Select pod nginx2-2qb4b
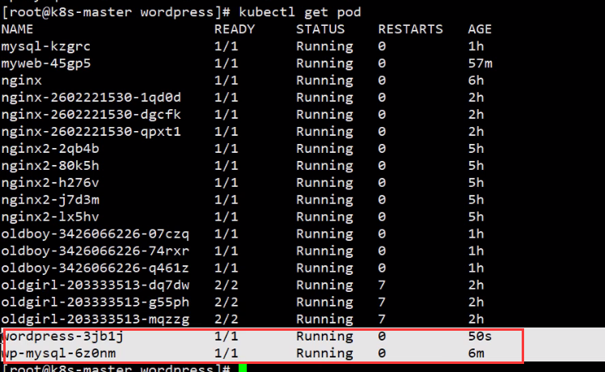The width and height of the screenshot is (605, 372). click(x=50, y=149)
